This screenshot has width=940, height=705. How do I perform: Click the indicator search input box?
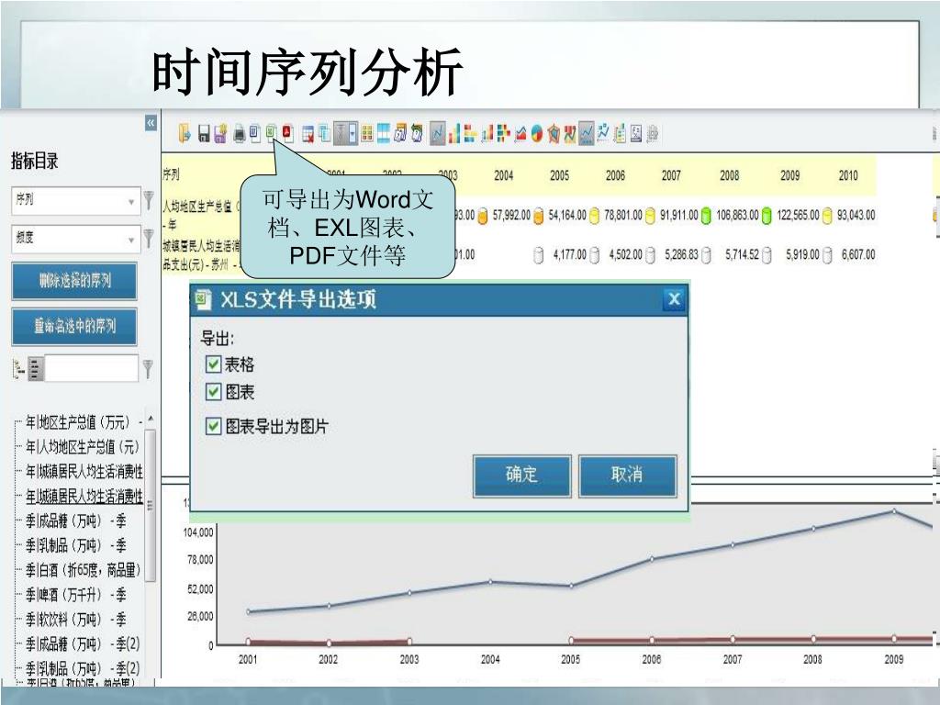(x=91, y=368)
